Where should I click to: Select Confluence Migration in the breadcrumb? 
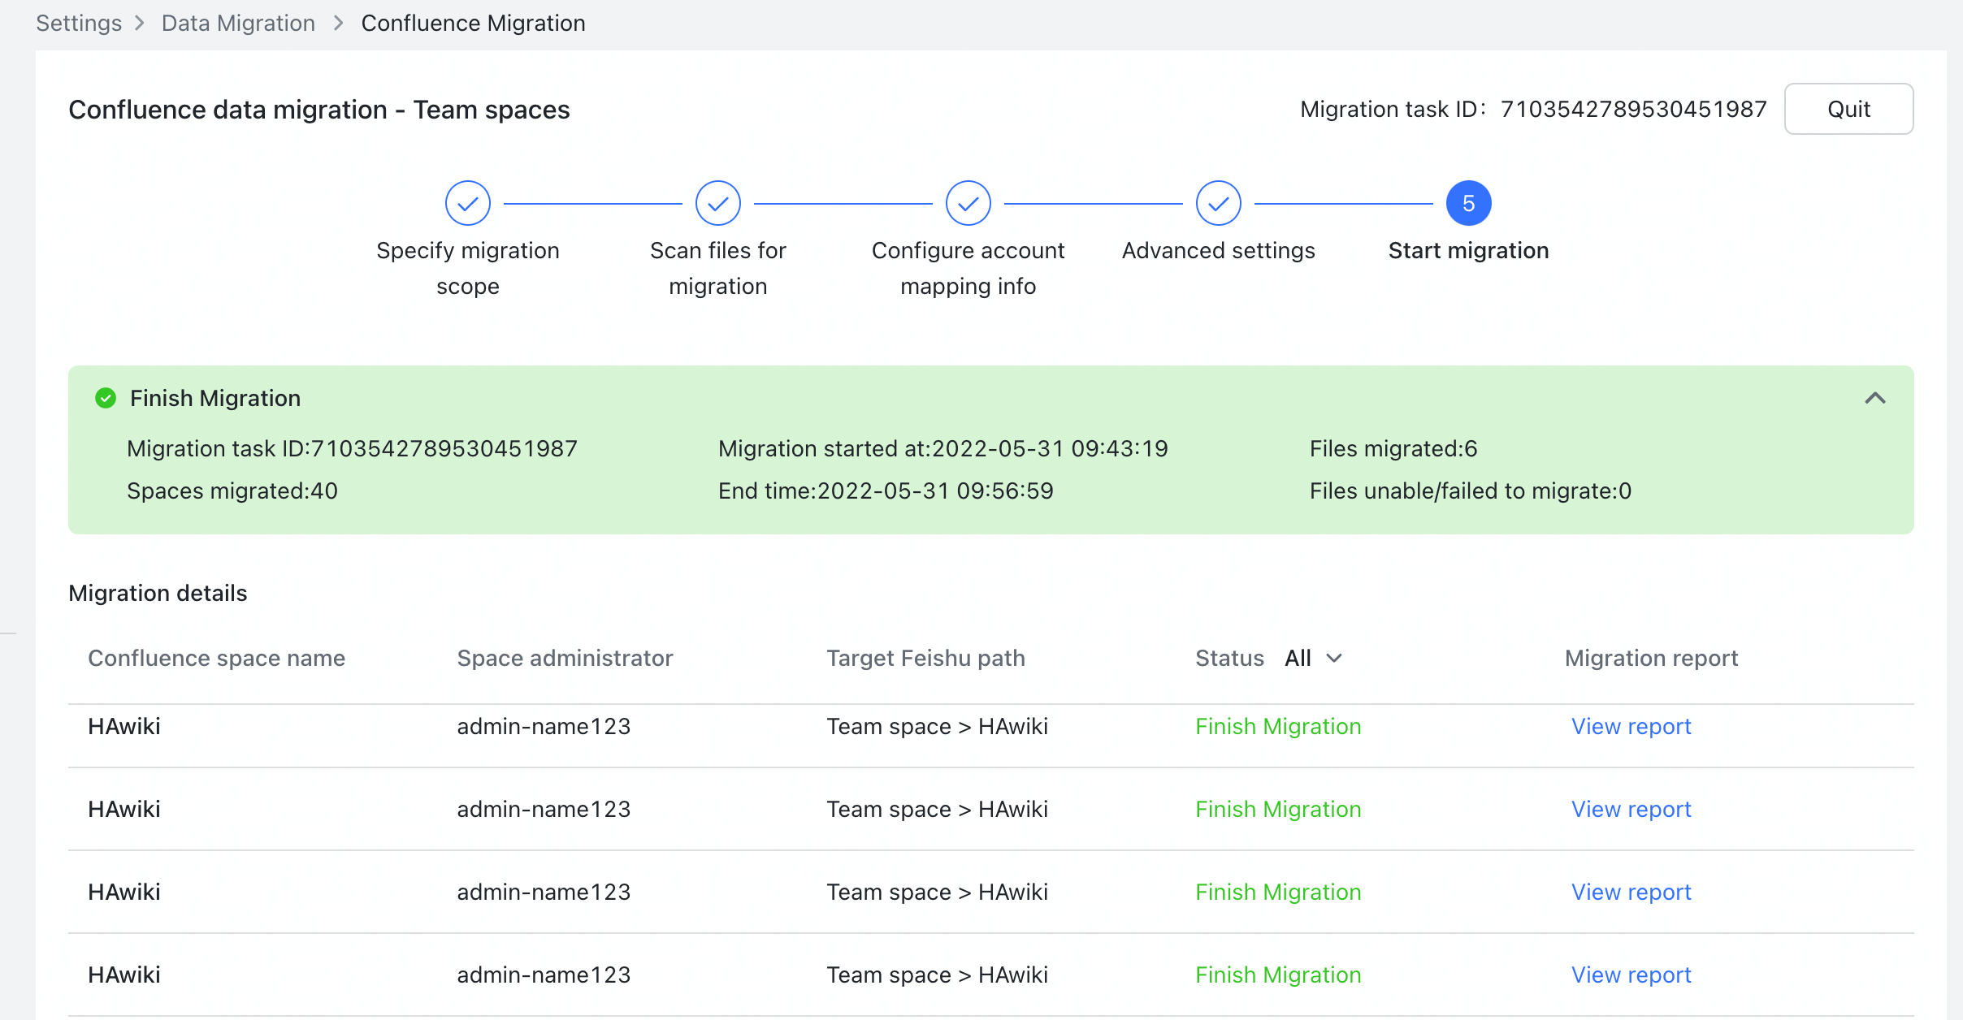coord(474,23)
